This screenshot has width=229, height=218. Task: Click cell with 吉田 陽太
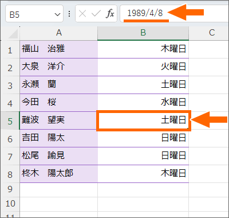pos(59,138)
